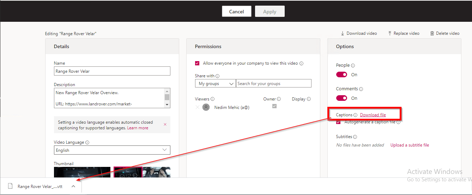Turn off the People toggle
Image resolution: width=472 pixels, height=195 pixels.
click(341, 74)
